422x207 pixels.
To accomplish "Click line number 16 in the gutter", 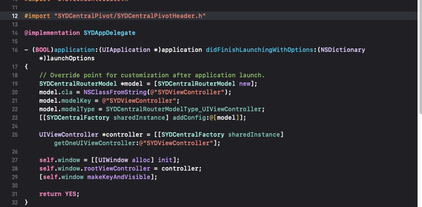I will 14,50.
